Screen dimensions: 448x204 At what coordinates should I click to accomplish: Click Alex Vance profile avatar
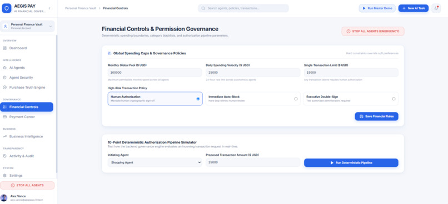point(4,198)
